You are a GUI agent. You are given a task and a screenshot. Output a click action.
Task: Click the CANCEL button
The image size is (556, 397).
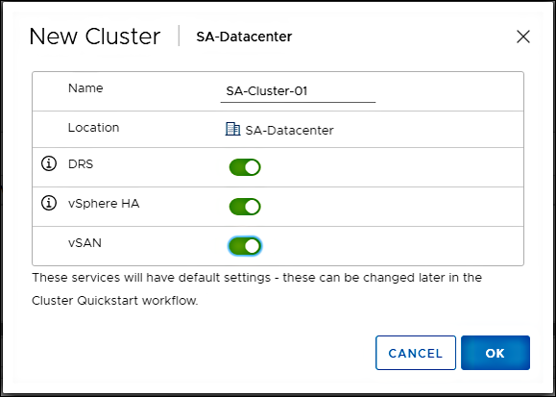coord(416,353)
